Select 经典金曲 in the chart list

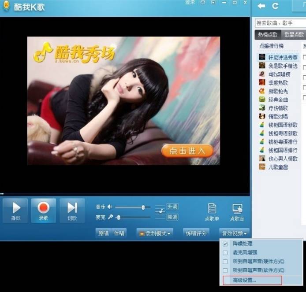click(274, 100)
